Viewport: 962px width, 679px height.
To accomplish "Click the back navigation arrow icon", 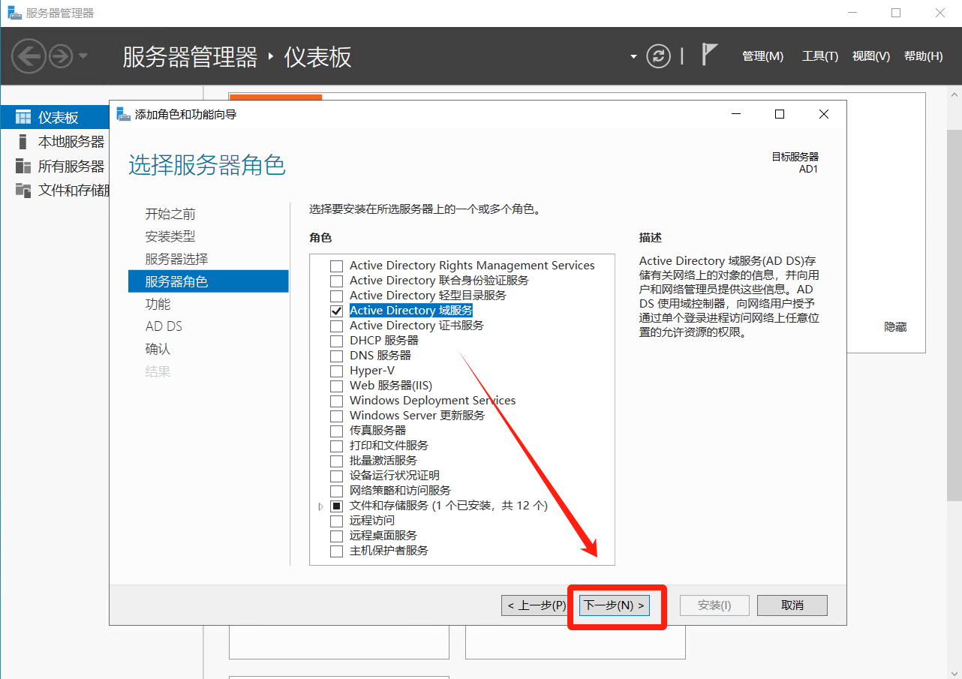I will pyautogui.click(x=29, y=56).
